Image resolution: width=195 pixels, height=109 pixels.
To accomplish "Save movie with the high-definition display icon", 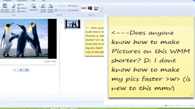I will (90, 8).
